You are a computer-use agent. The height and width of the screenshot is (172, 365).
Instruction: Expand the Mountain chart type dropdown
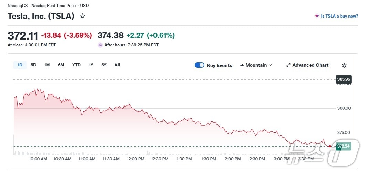tap(271, 65)
